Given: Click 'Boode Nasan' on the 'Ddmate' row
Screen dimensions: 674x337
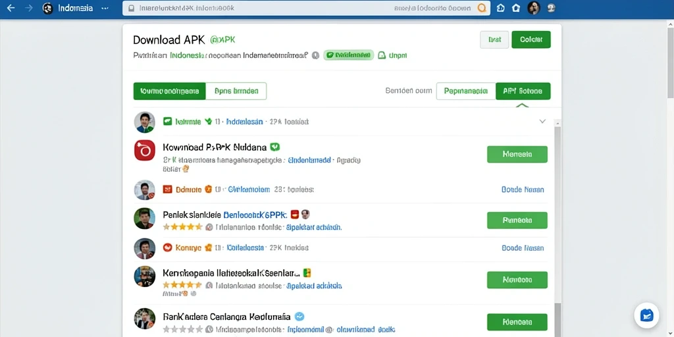Looking at the screenshot, I should pyautogui.click(x=523, y=190).
